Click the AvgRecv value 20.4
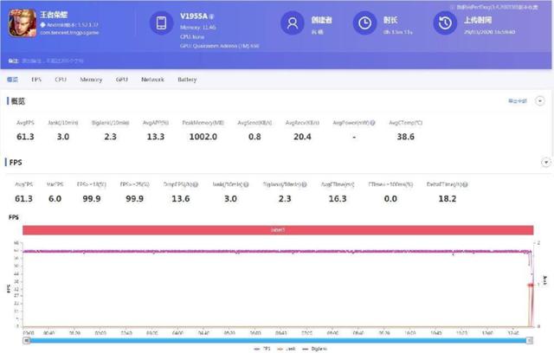 (302, 137)
